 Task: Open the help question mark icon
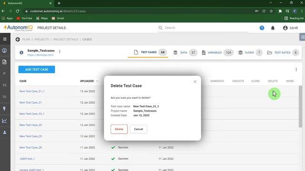pyautogui.click(x=262, y=28)
